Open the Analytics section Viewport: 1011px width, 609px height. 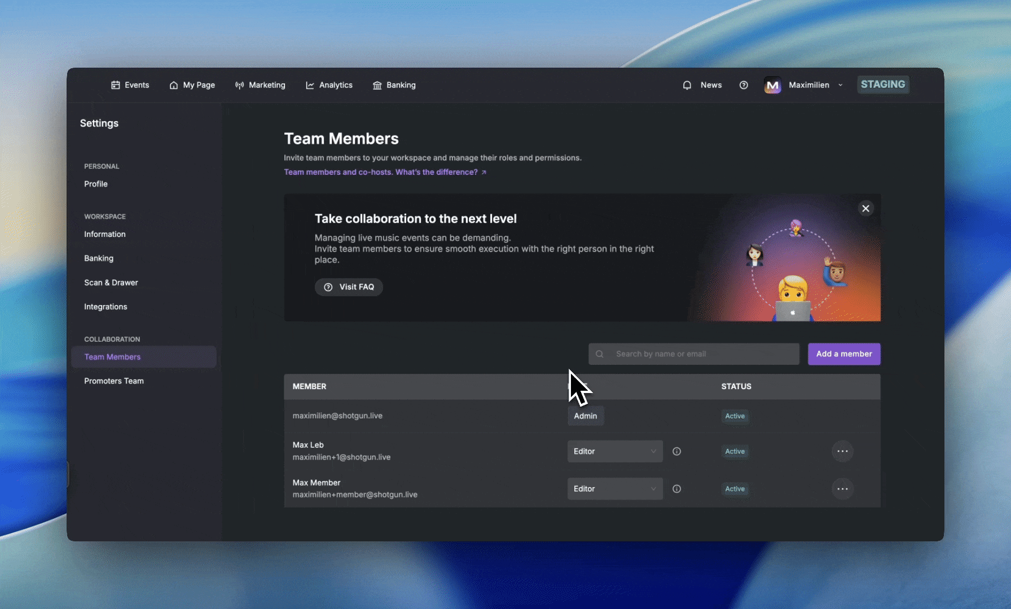[x=329, y=85]
